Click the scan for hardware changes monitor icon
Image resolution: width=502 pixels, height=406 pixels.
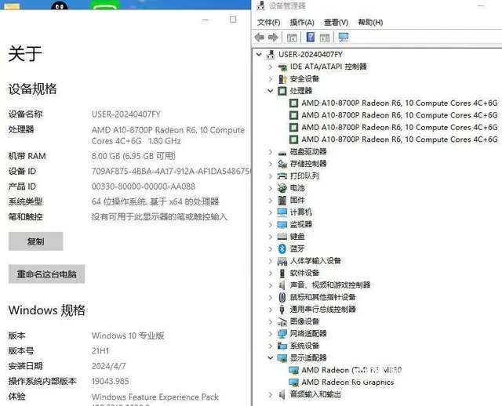point(344,38)
